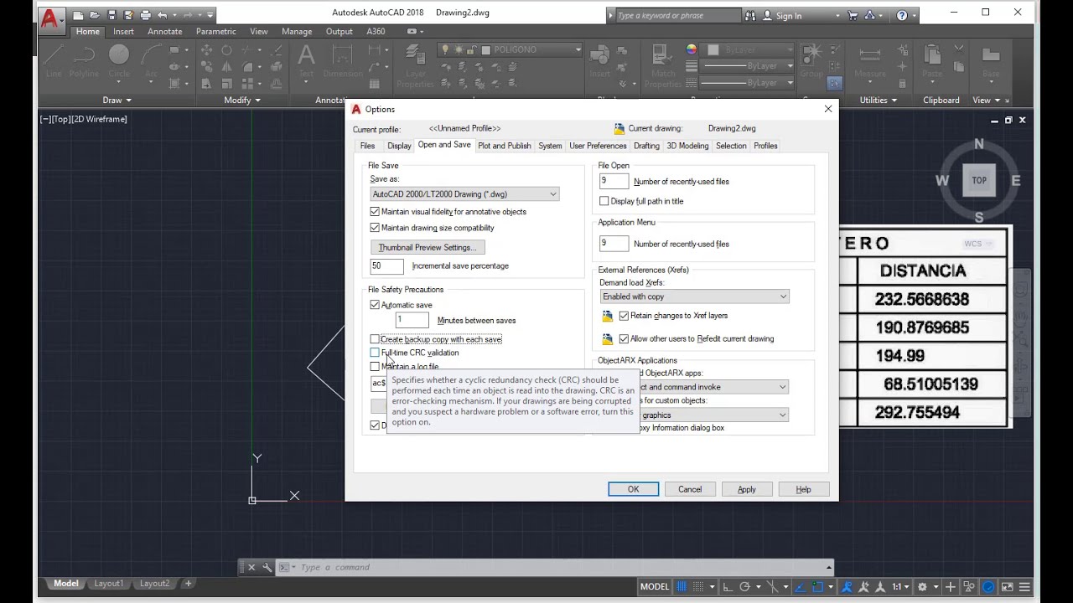Click the Layout1 tab at bottom

coord(109,584)
